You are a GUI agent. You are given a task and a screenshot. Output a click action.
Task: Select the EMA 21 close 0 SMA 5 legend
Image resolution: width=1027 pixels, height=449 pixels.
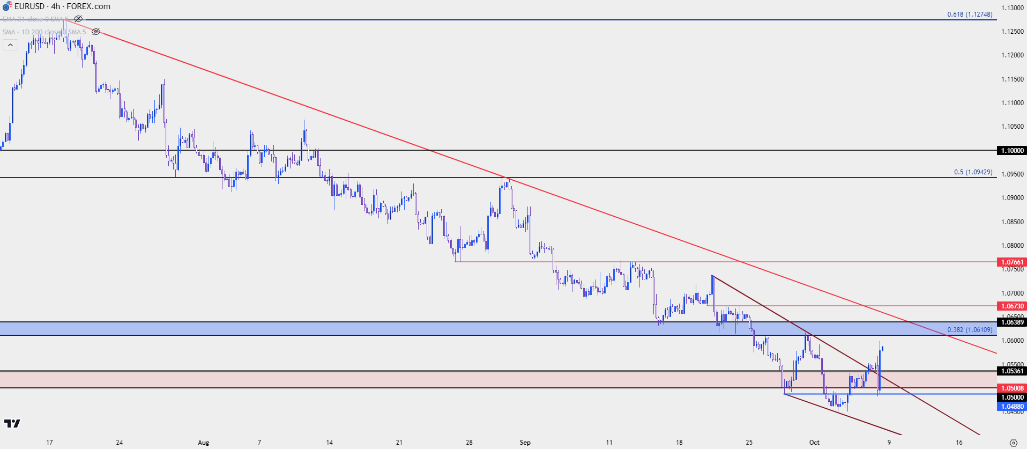pyautogui.click(x=35, y=19)
